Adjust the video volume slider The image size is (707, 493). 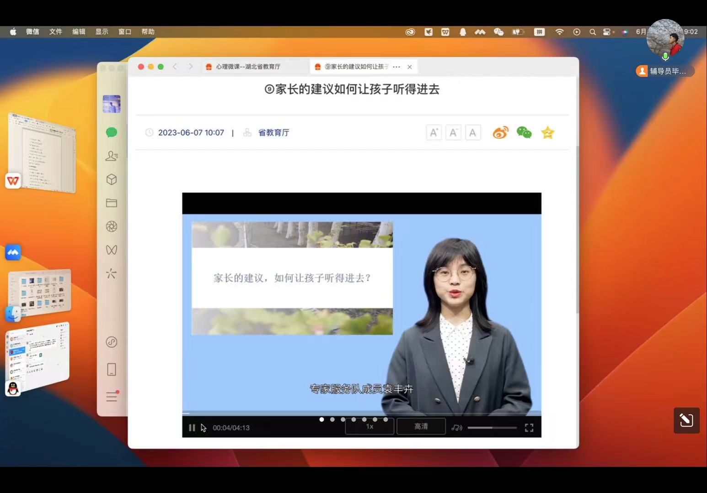pyautogui.click(x=492, y=428)
